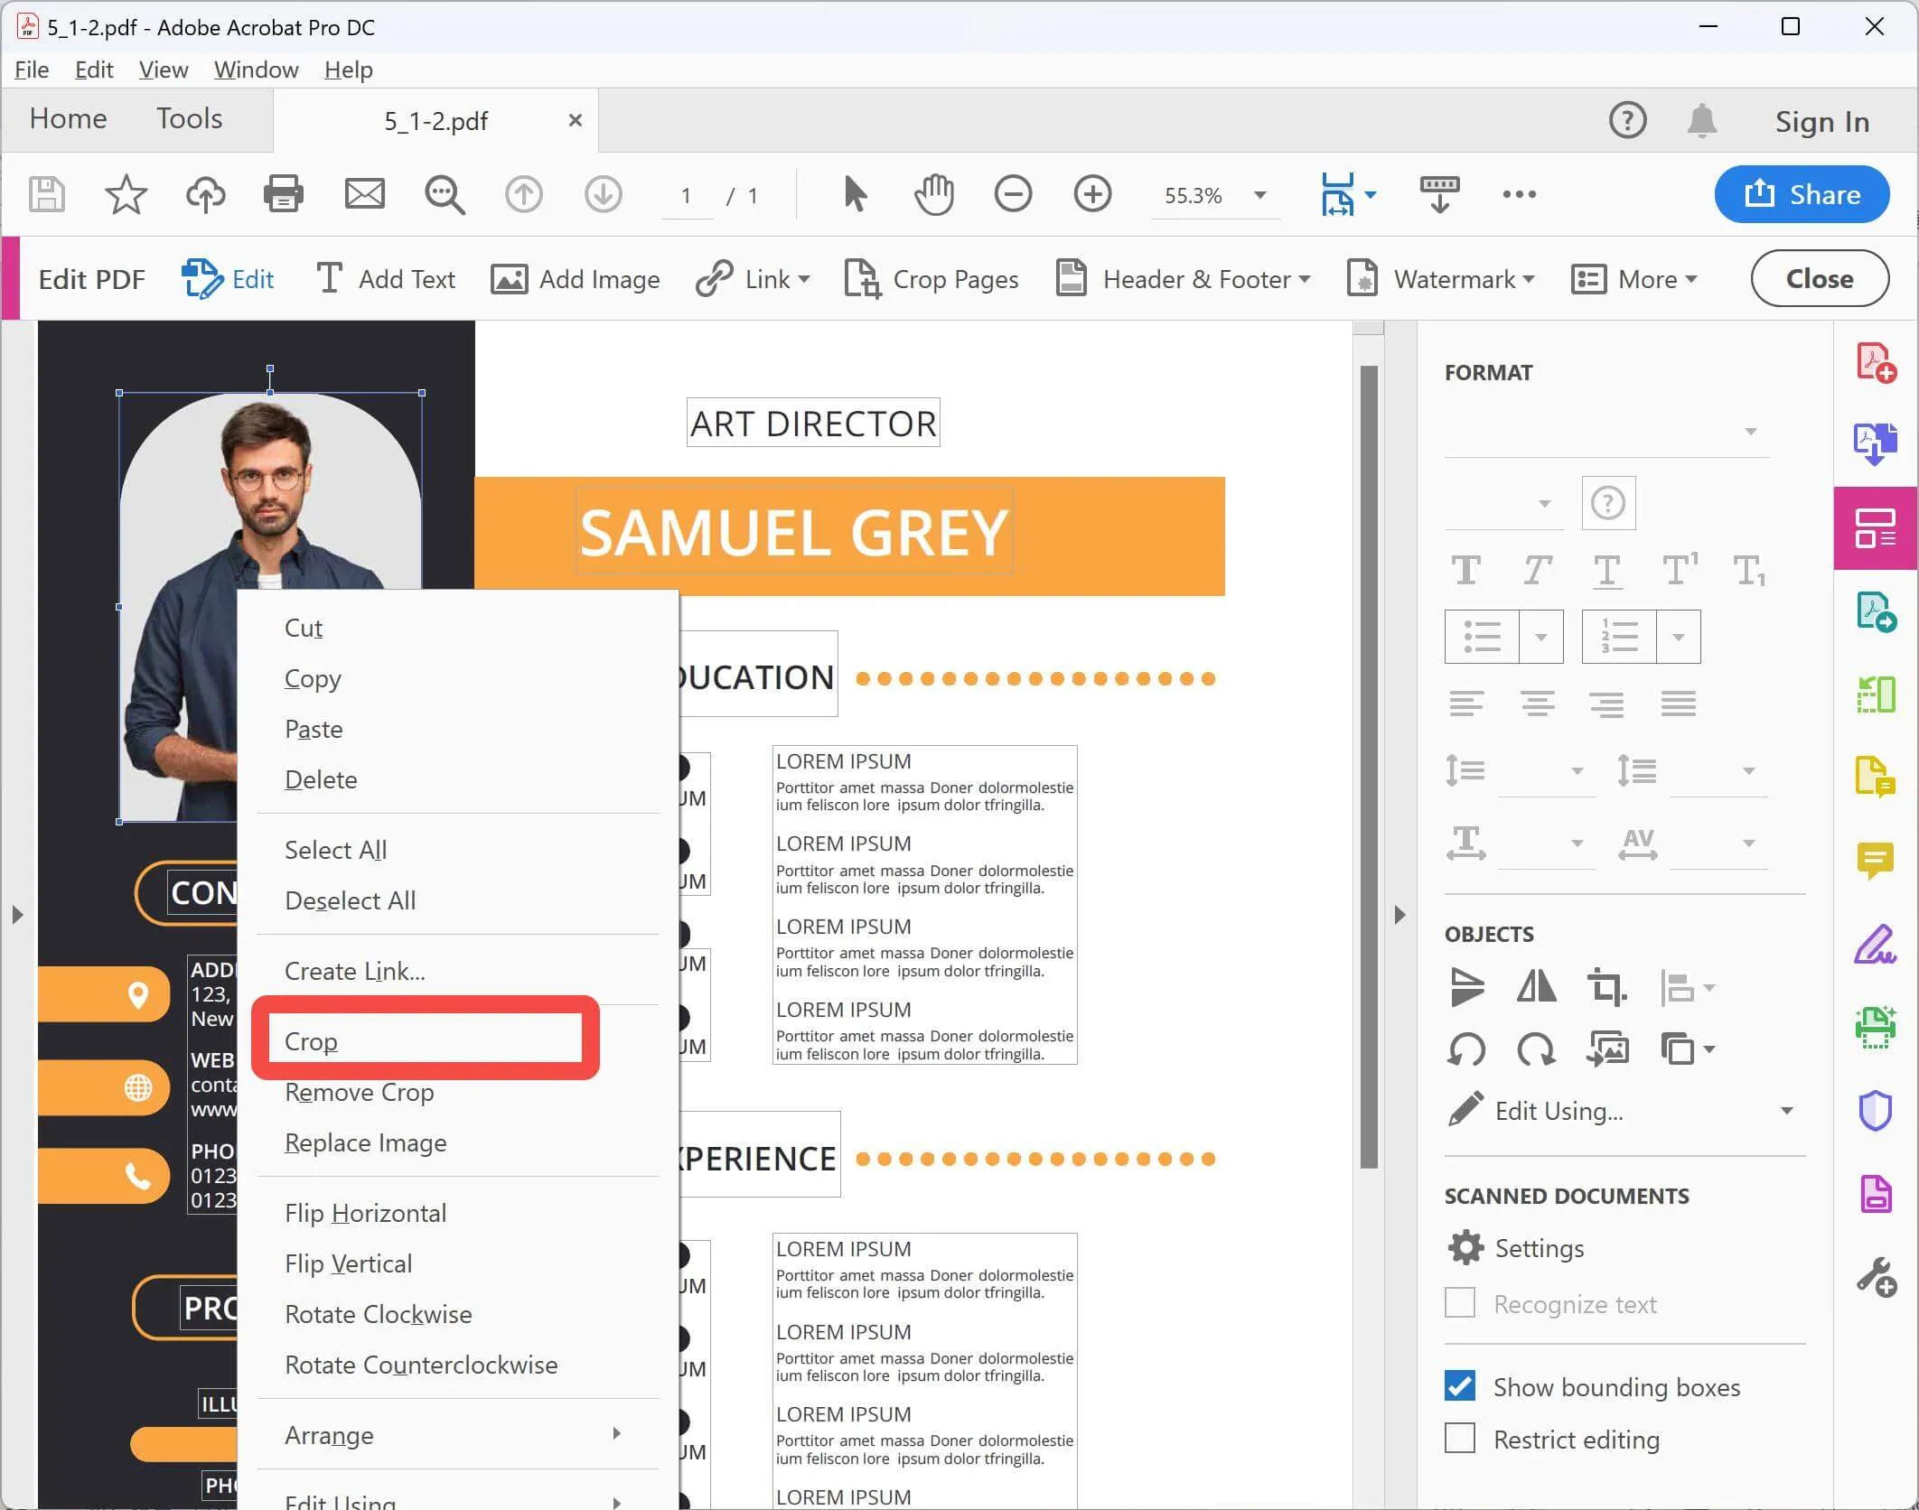1919x1510 pixels.
Task: Click the find text magnifier icon
Action: 445,194
